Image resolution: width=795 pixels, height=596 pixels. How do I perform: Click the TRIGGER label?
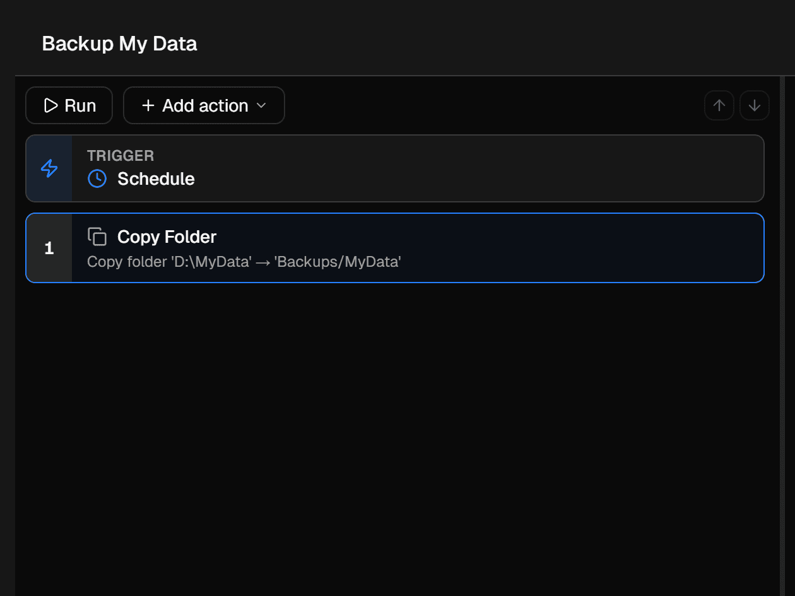(121, 156)
